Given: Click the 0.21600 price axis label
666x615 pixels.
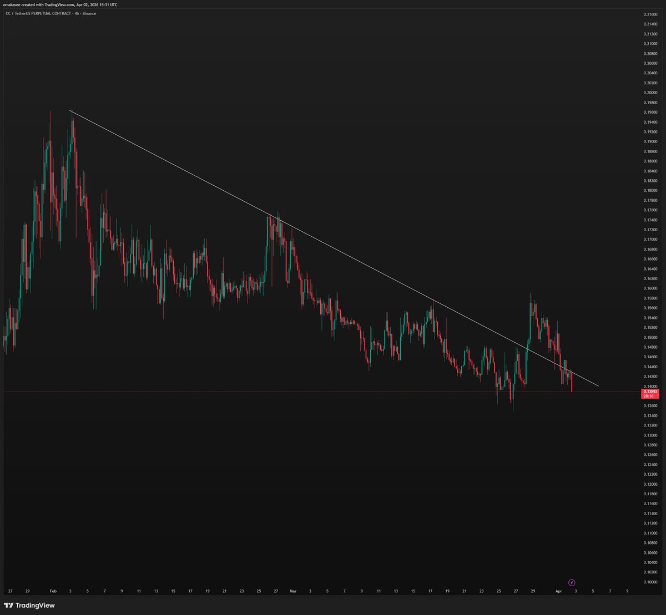Looking at the screenshot, I should point(650,14).
